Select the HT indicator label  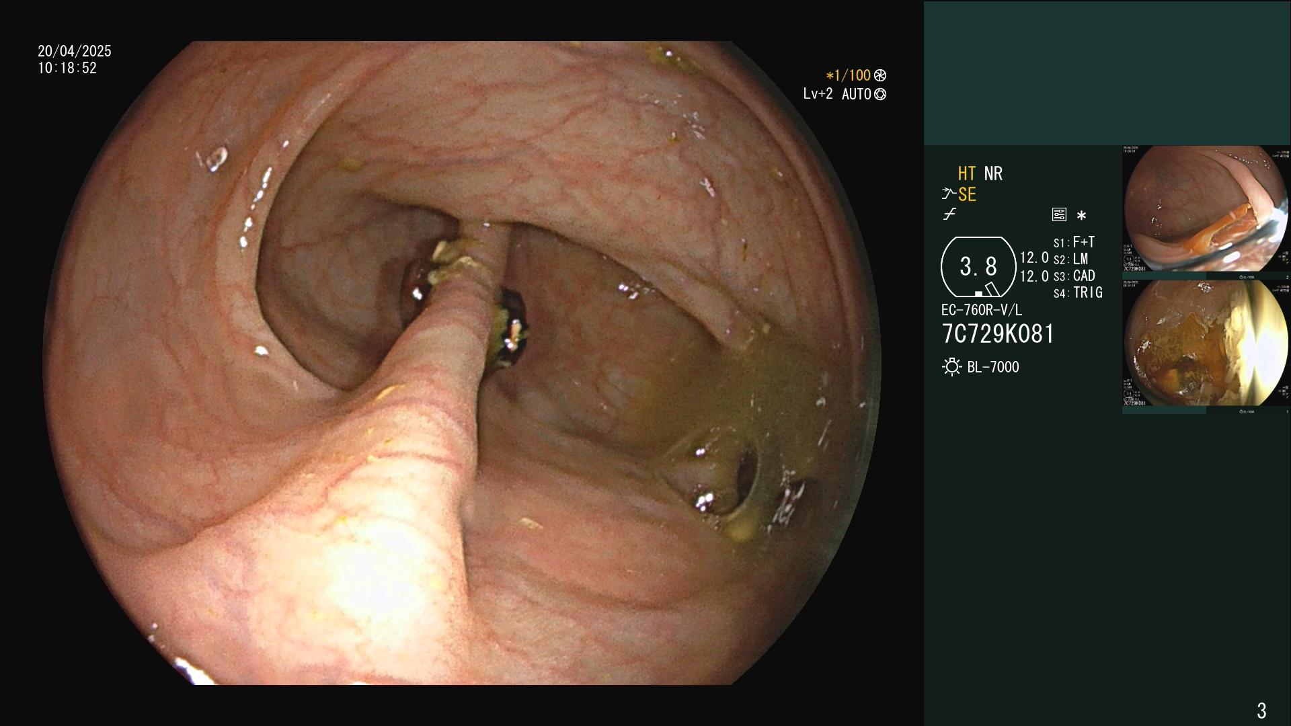pyautogui.click(x=967, y=173)
